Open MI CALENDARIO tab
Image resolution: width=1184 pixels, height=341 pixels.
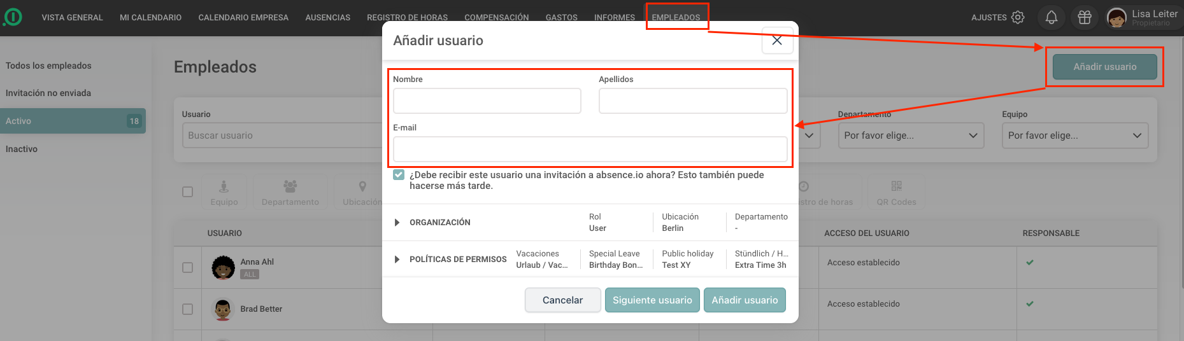coord(150,18)
